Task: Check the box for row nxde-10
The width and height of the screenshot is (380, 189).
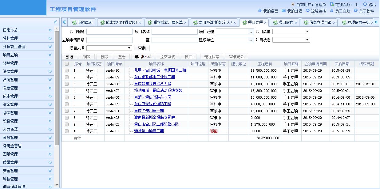Action: [x=67, y=70]
